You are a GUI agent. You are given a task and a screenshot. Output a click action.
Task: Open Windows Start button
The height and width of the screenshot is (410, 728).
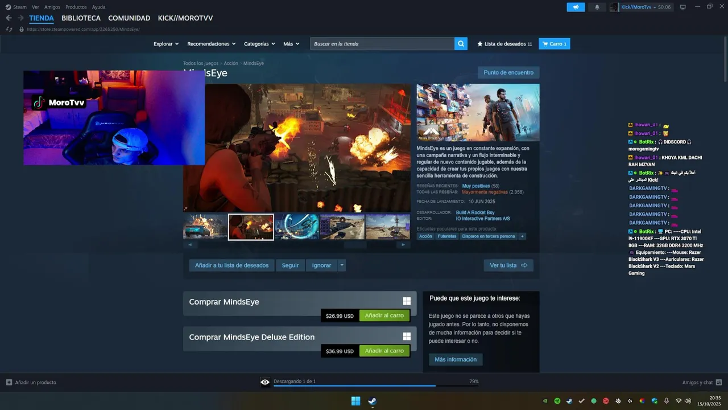pyautogui.click(x=355, y=401)
